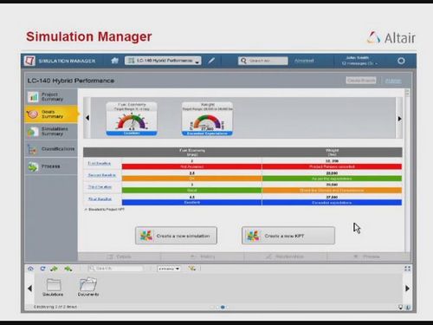
Task: Select Goals Summary in the sidebar
Action: 51,114
